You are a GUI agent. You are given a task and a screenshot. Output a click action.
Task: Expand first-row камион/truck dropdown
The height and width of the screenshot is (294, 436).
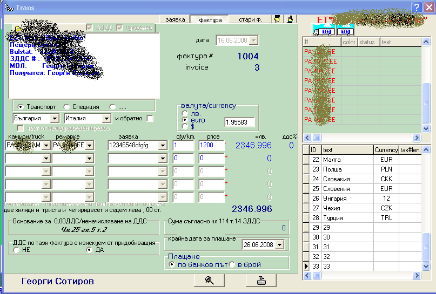[x=46, y=145]
